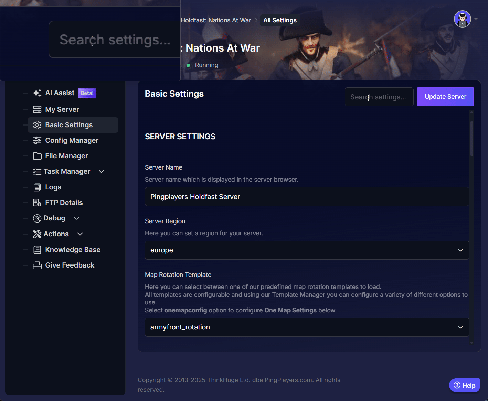Click the Running status text
Viewport: 488px width, 401px height.
coord(206,65)
